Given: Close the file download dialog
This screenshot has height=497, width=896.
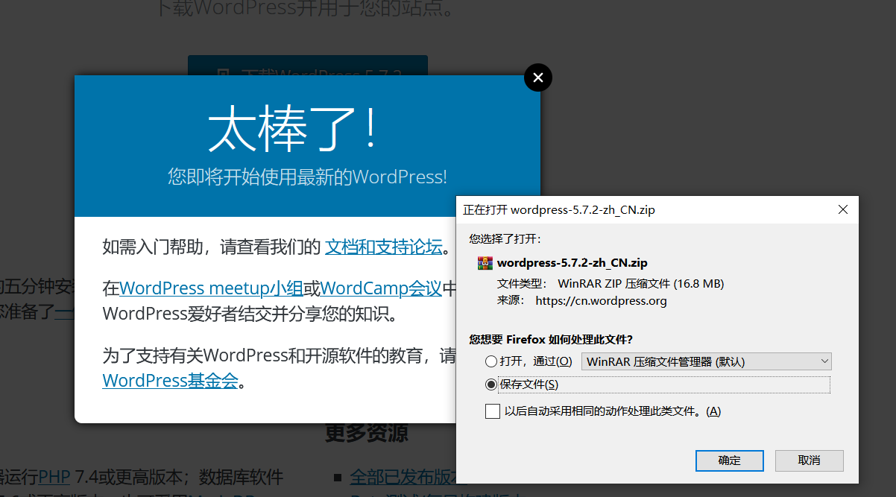Looking at the screenshot, I should [x=842, y=209].
